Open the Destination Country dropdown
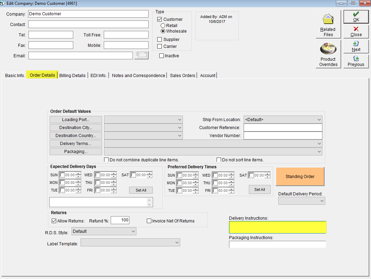The image size is (371, 279). pos(143,136)
